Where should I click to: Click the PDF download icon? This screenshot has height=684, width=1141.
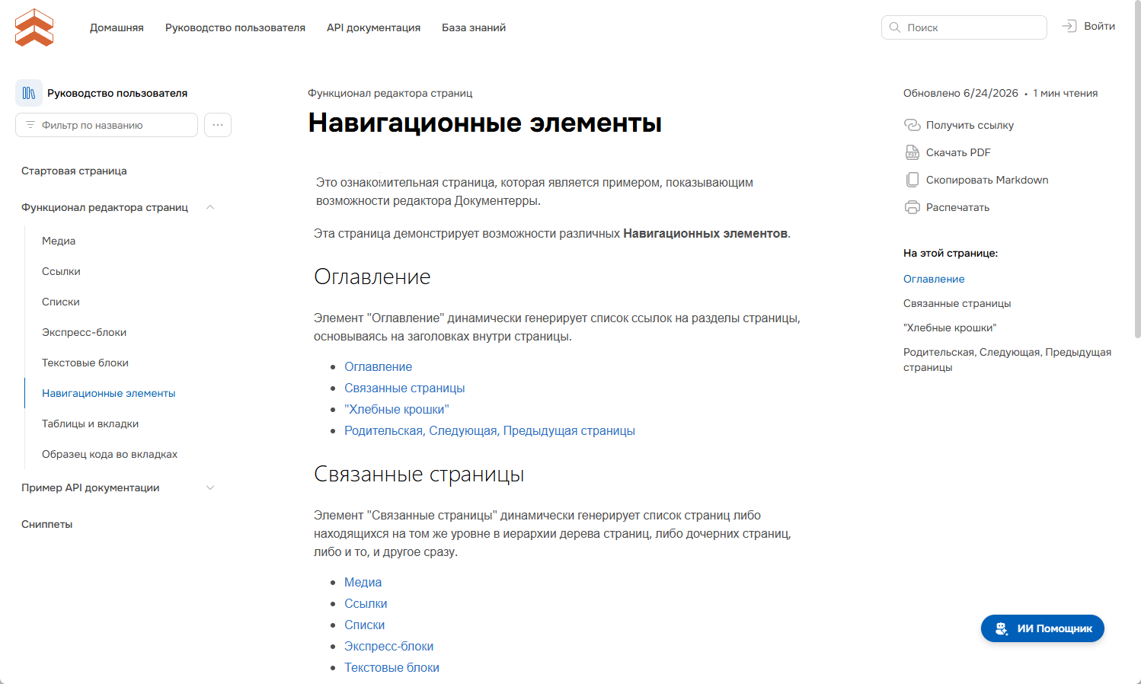tap(912, 152)
